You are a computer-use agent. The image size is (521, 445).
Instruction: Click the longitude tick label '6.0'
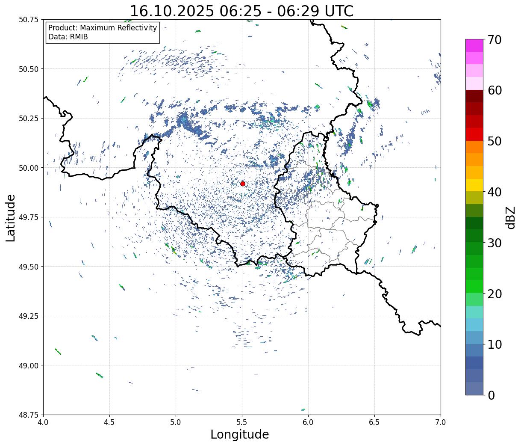308,422
